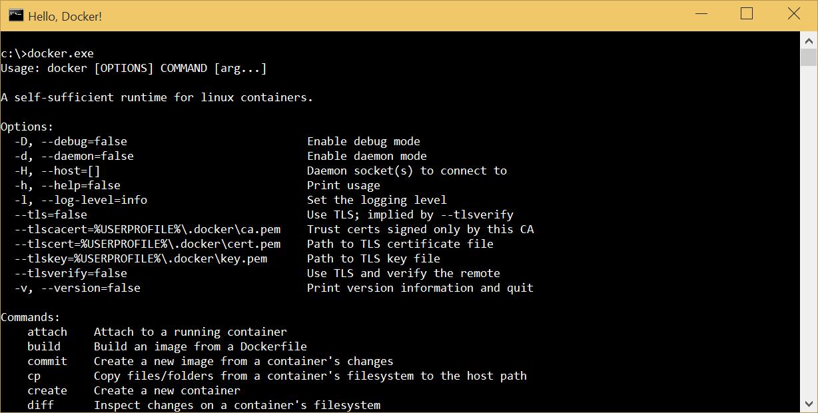Image resolution: width=818 pixels, height=413 pixels.
Task: Minimize the Hello, Docker! window
Action: 701,15
